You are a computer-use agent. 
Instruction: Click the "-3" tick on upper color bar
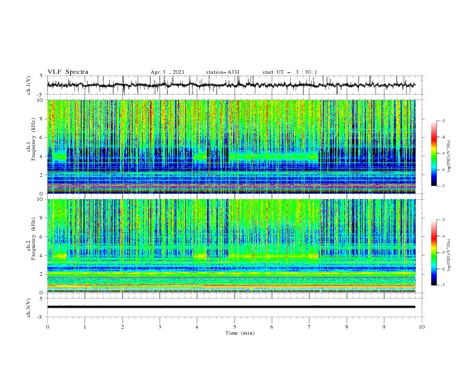point(443,121)
